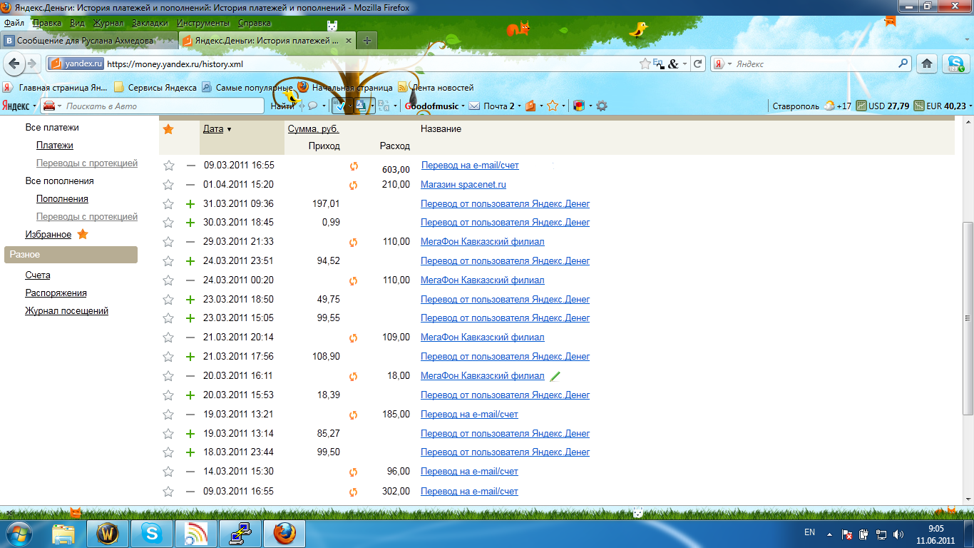Repeat payment icon for 302,00 transfer row
This screenshot has width=974, height=548.
coord(353,492)
